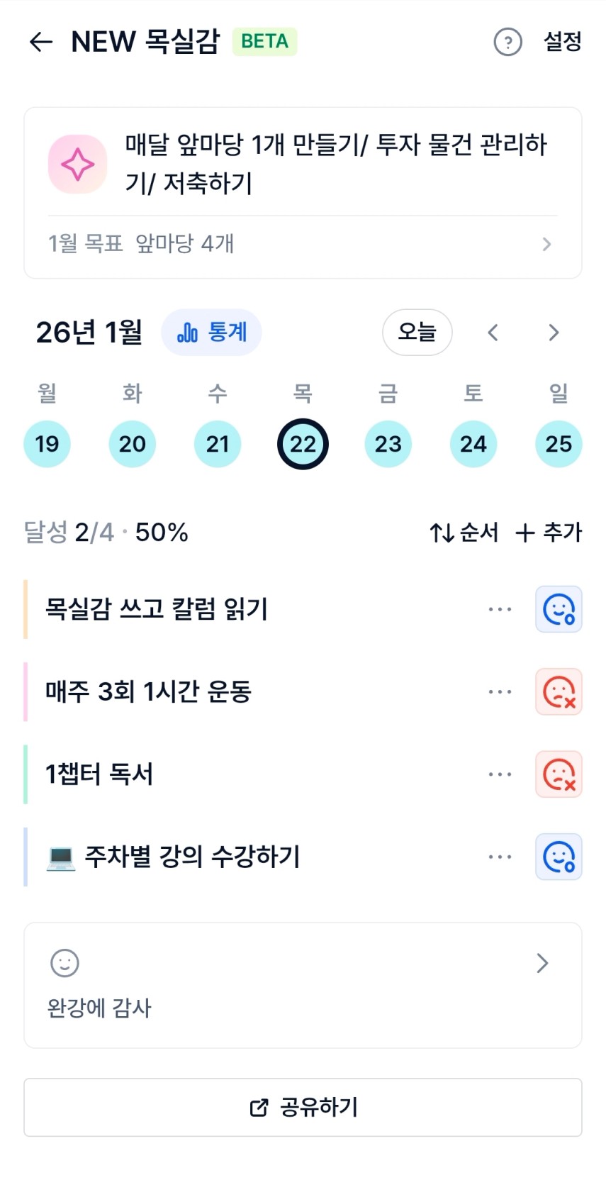Tap the back arrow icon
Image resolution: width=606 pixels, height=1202 pixels.
pos(41,42)
